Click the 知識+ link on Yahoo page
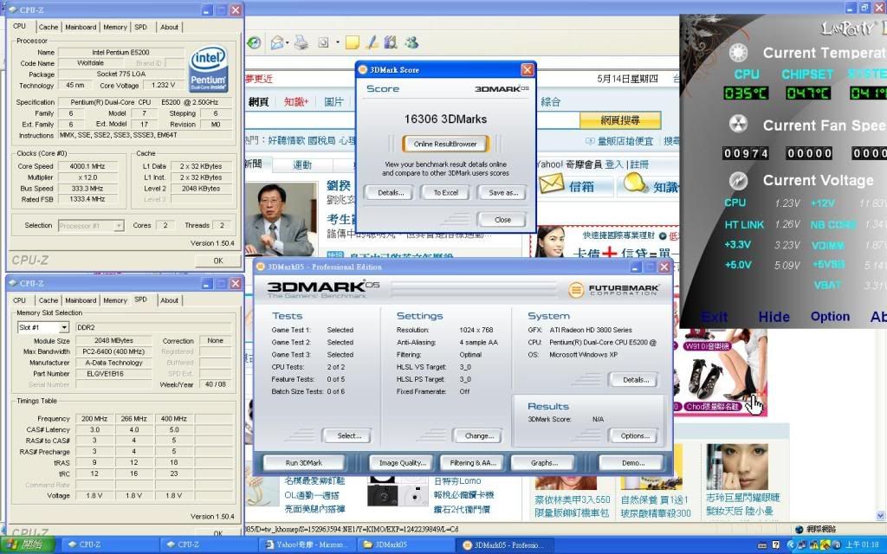The image size is (887, 554). click(296, 102)
